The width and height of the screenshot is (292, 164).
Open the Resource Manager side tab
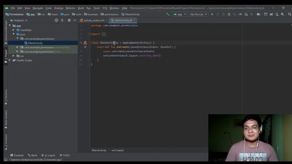6,32
